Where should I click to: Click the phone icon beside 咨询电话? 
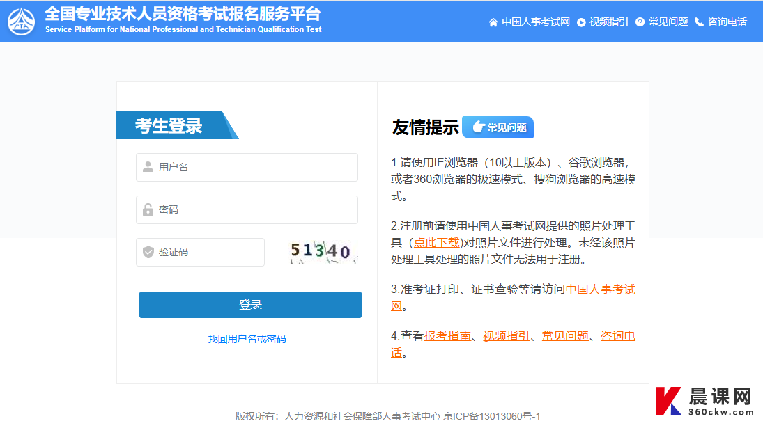pyautogui.click(x=699, y=22)
